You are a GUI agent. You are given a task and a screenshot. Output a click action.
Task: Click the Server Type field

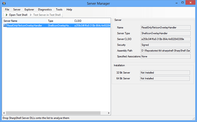click(x=165, y=33)
